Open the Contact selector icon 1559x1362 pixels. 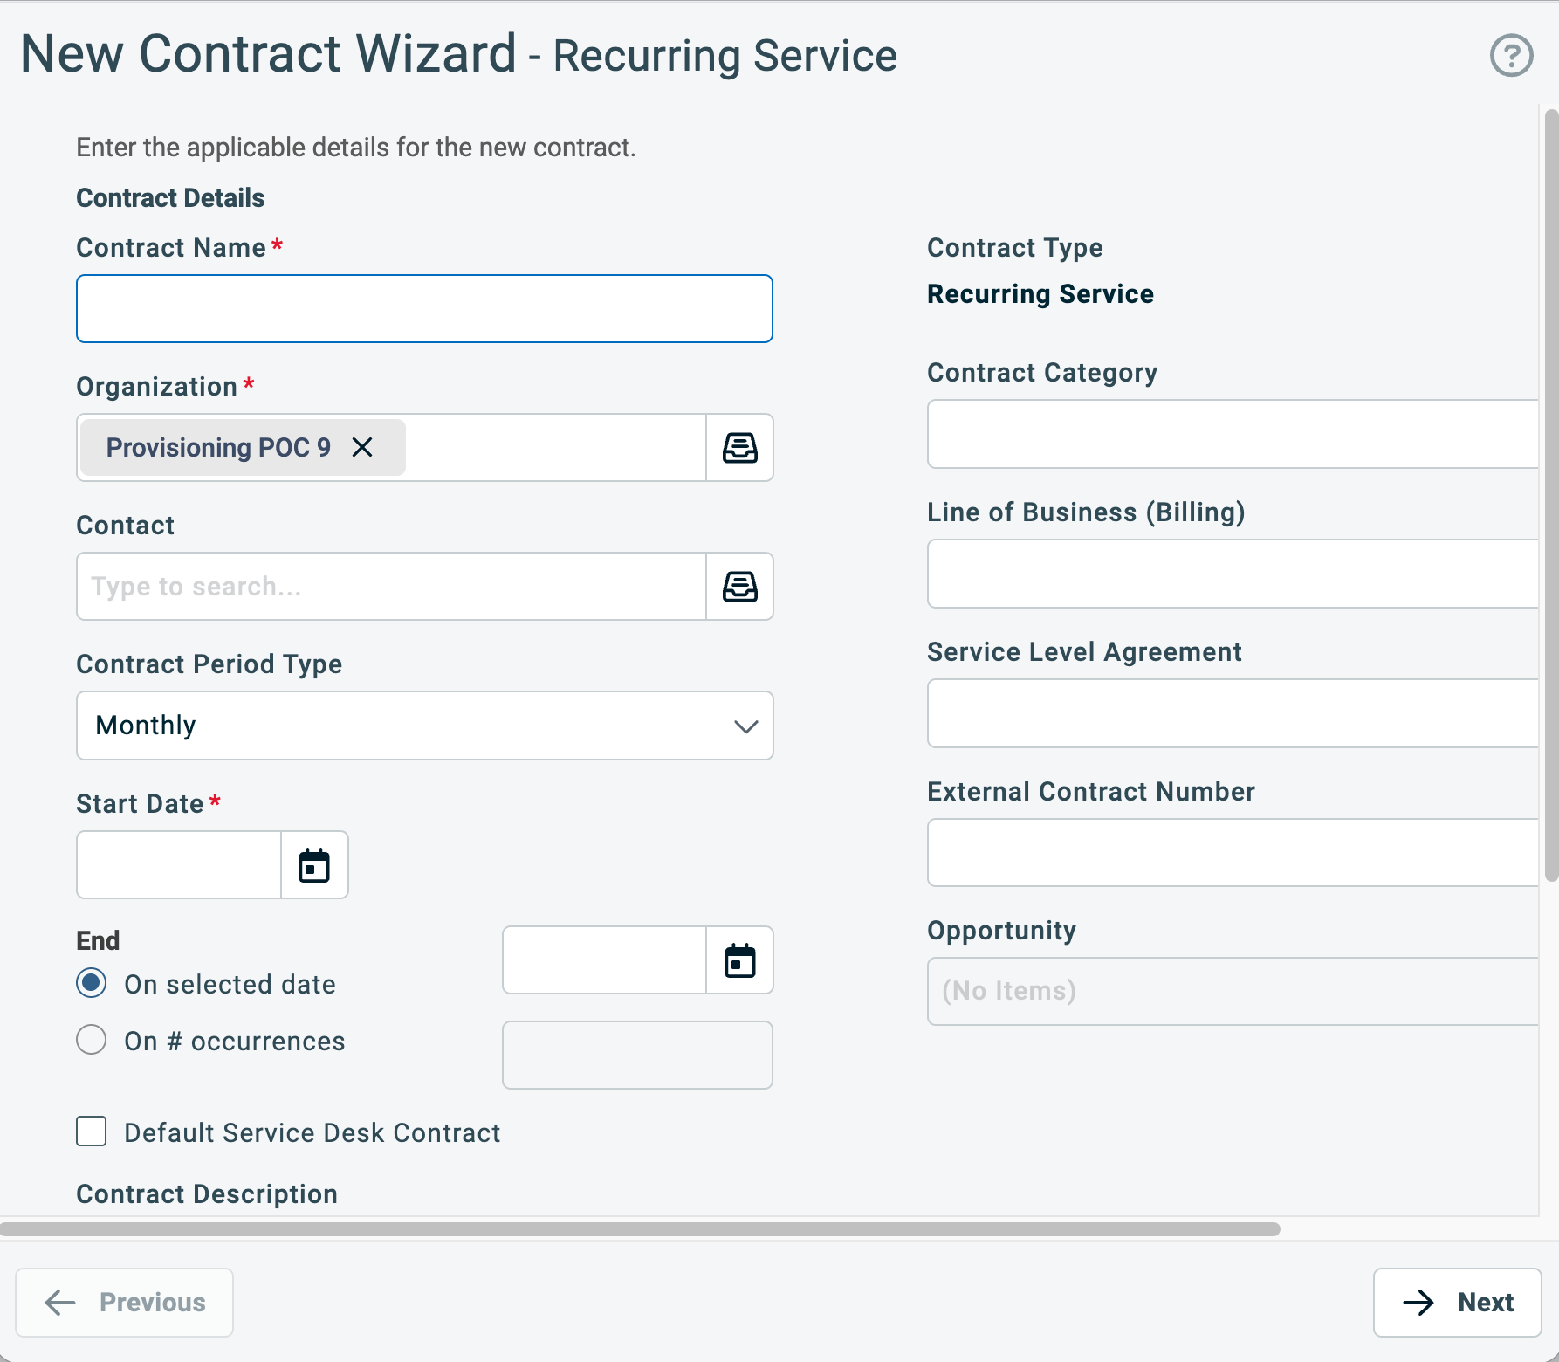[x=739, y=587]
